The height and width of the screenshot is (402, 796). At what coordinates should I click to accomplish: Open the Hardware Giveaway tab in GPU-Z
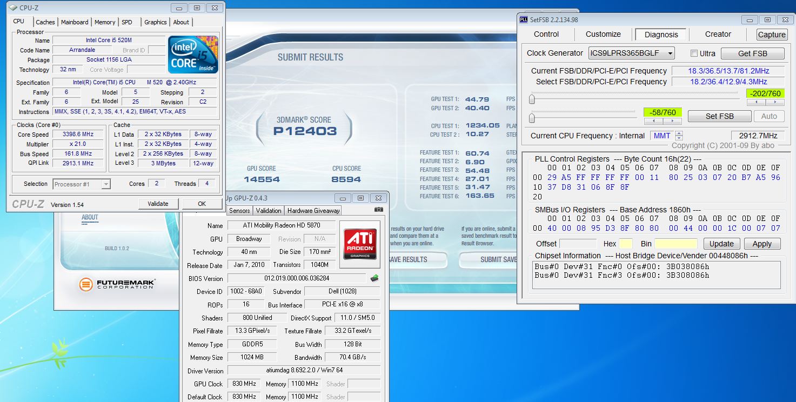point(313,211)
